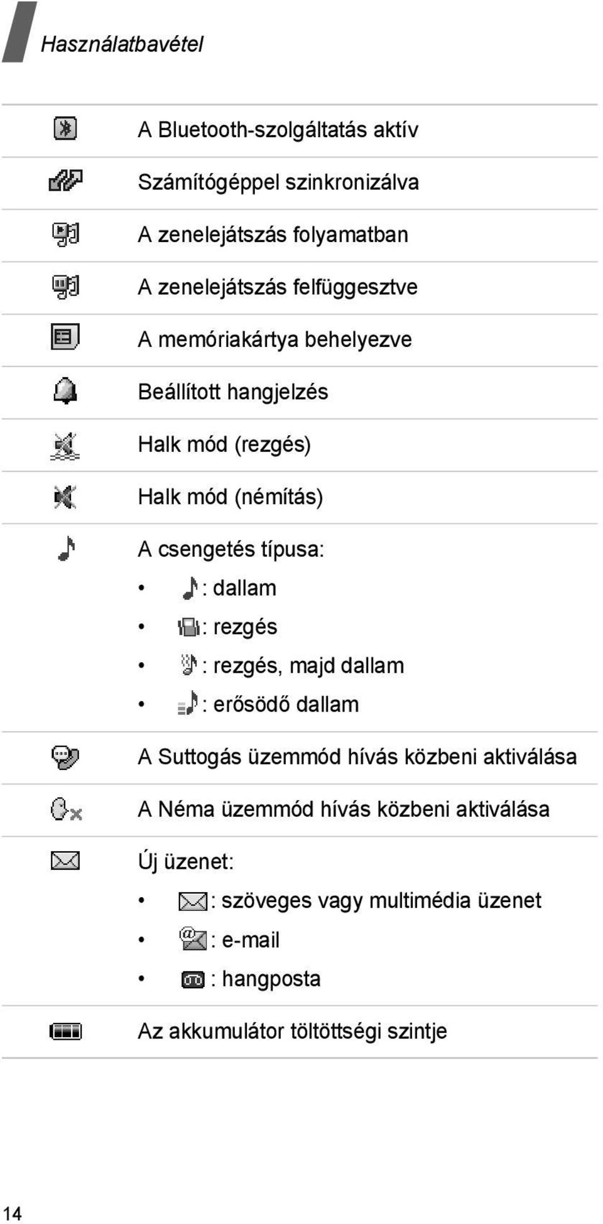Image resolution: width=603 pixels, height=1224 pixels.
Task: Select the silent mode vibration icon
Action: tap(65, 446)
